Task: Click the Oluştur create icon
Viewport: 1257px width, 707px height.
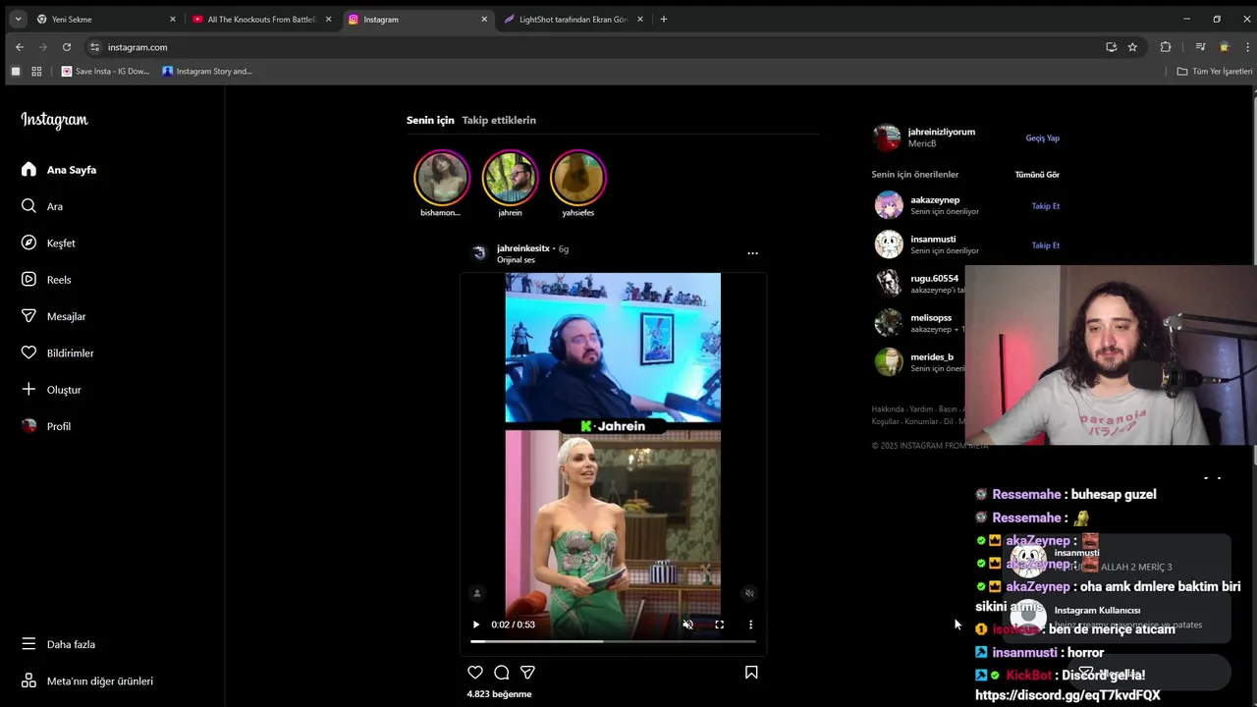Action: click(28, 390)
